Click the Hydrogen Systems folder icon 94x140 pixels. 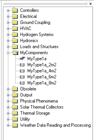tap(15, 34)
